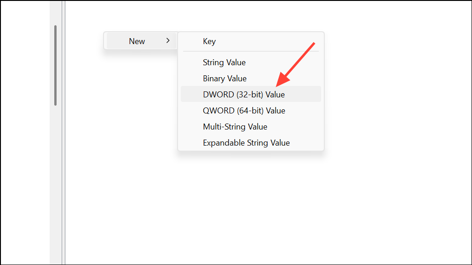Screen dimensions: 472x265
Task: Click the vertical pane splitter divider
Action: point(63,132)
